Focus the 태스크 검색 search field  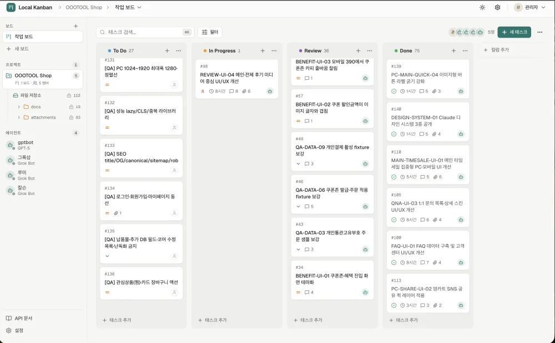tap(145, 32)
